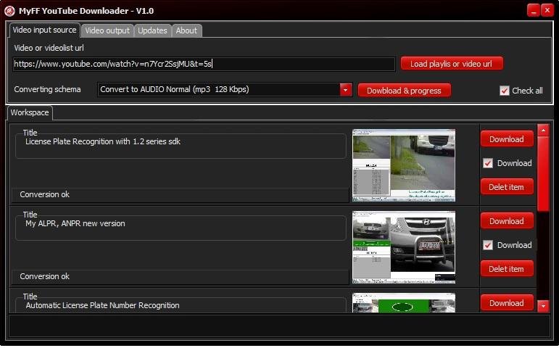Click workspace scrollbar down arrow
Image resolution: width=559 pixels, height=348 pixels.
pos(543,305)
